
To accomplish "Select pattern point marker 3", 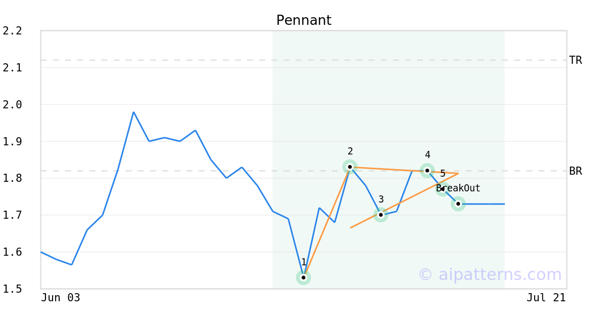I will (x=381, y=215).
